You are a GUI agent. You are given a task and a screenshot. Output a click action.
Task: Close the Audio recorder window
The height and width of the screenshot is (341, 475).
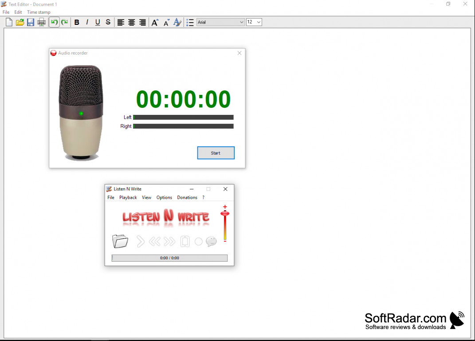[x=239, y=53]
